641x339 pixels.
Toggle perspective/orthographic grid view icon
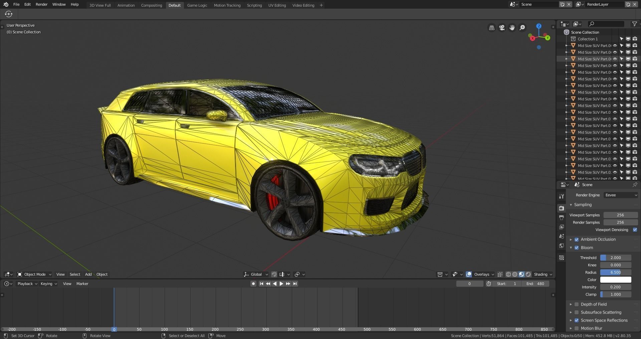(491, 28)
